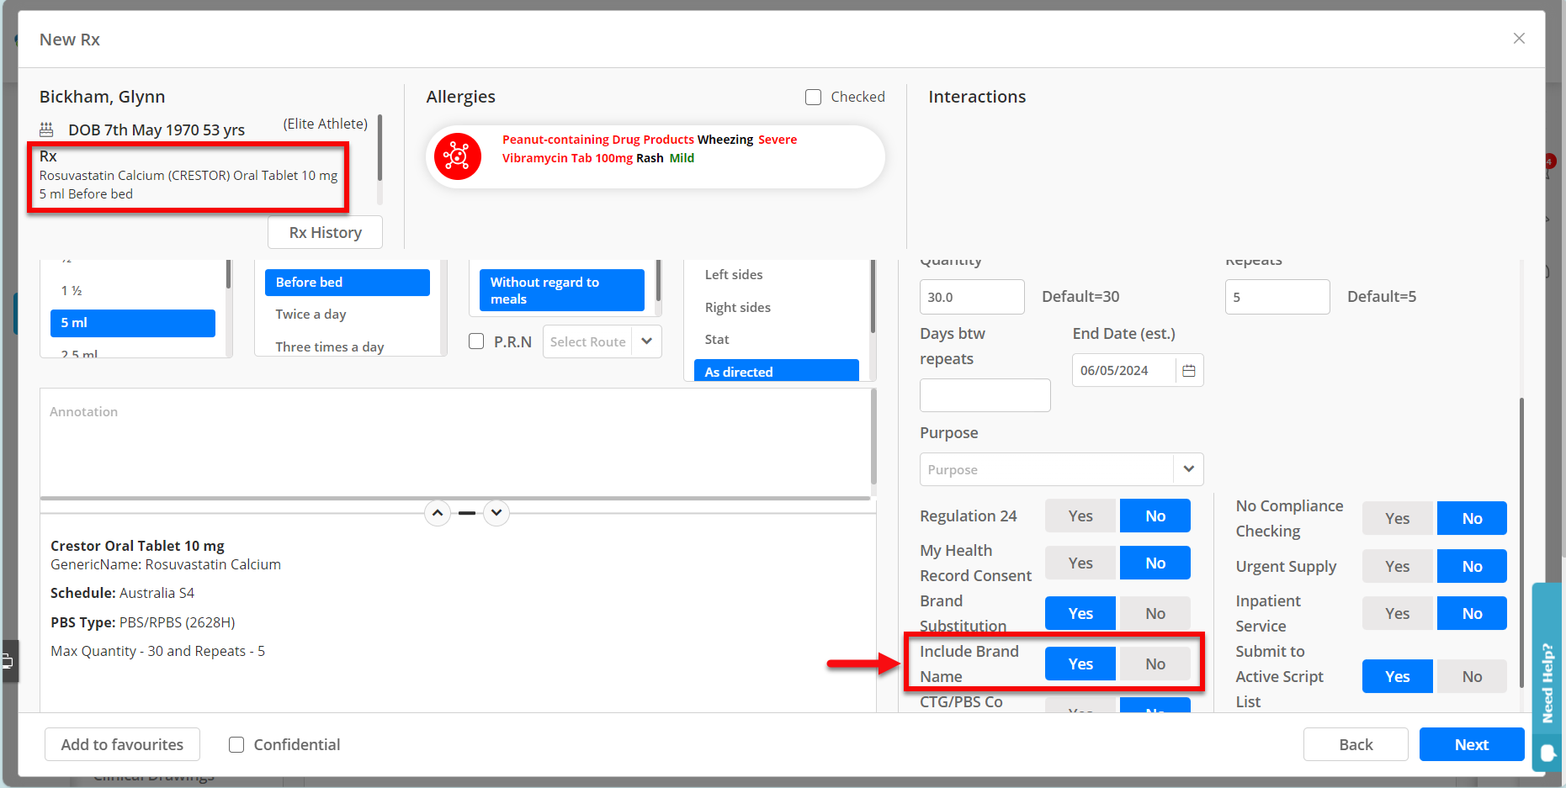Viewport: 1566px width, 788px height.
Task: Choose Twice a day frequency
Action: click(x=348, y=314)
